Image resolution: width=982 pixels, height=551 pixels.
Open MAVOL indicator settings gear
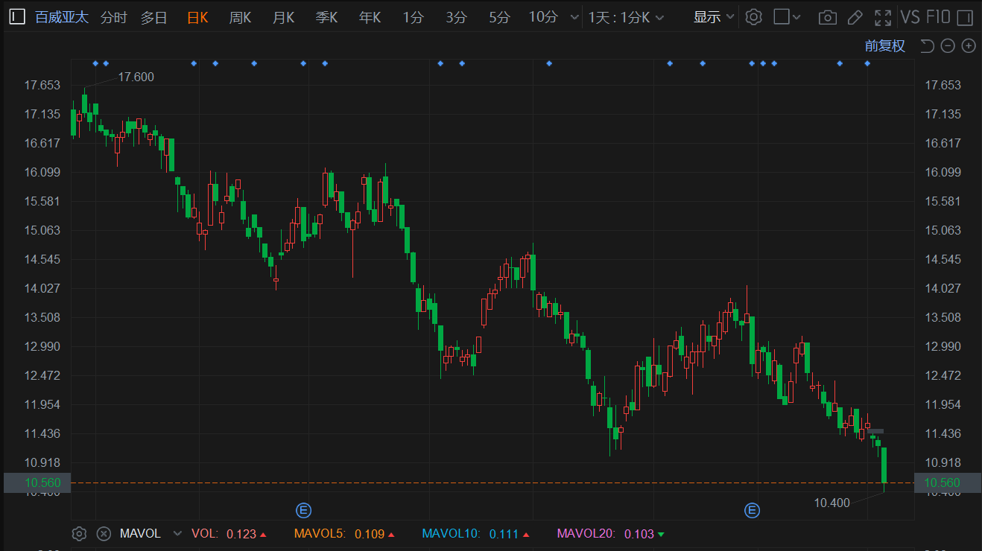pyautogui.click(x=80, y=533)
